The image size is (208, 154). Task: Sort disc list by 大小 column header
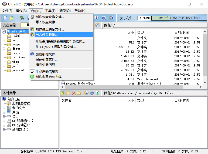point(125,32)
